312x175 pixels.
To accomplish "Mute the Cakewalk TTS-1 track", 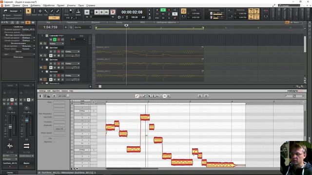I will (x=51, y=39).
